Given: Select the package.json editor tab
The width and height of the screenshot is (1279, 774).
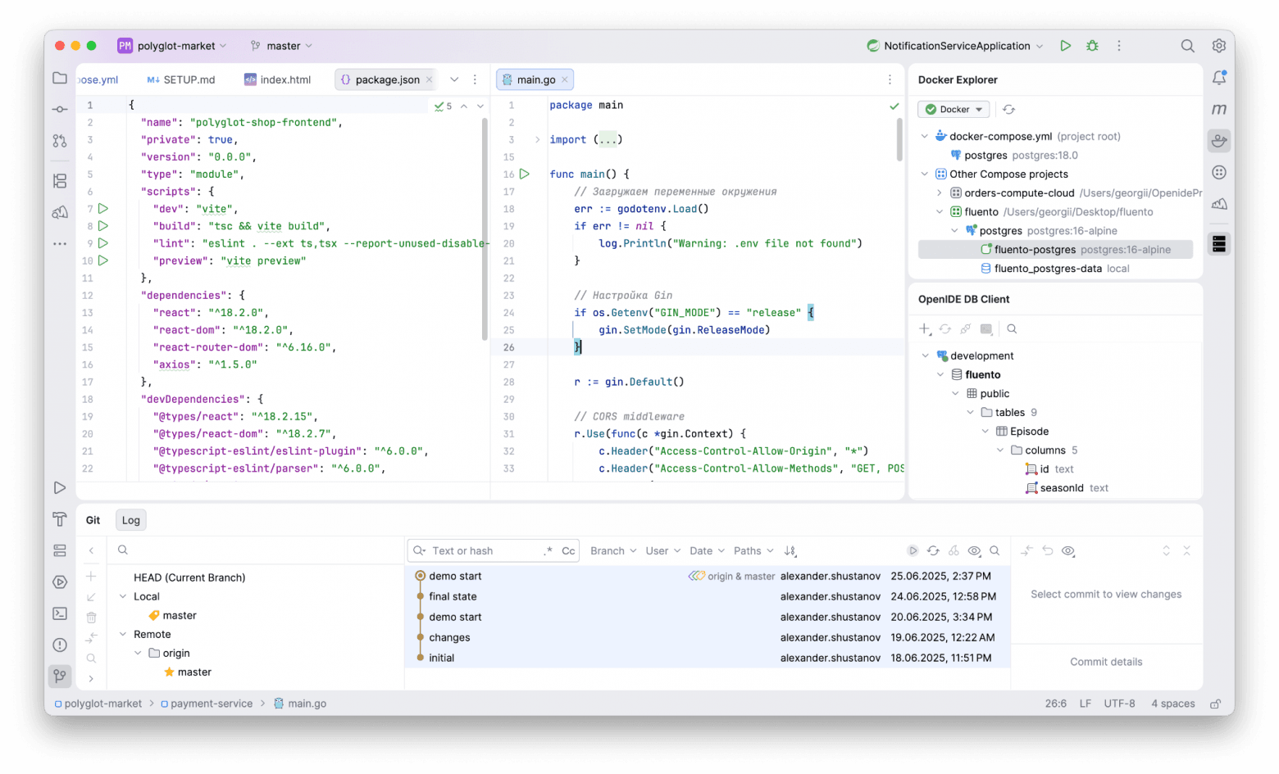Looking at the screenshot, I should coord(386,79).
